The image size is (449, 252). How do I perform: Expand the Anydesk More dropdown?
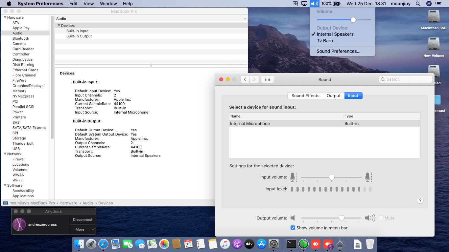tap(83, 229)
